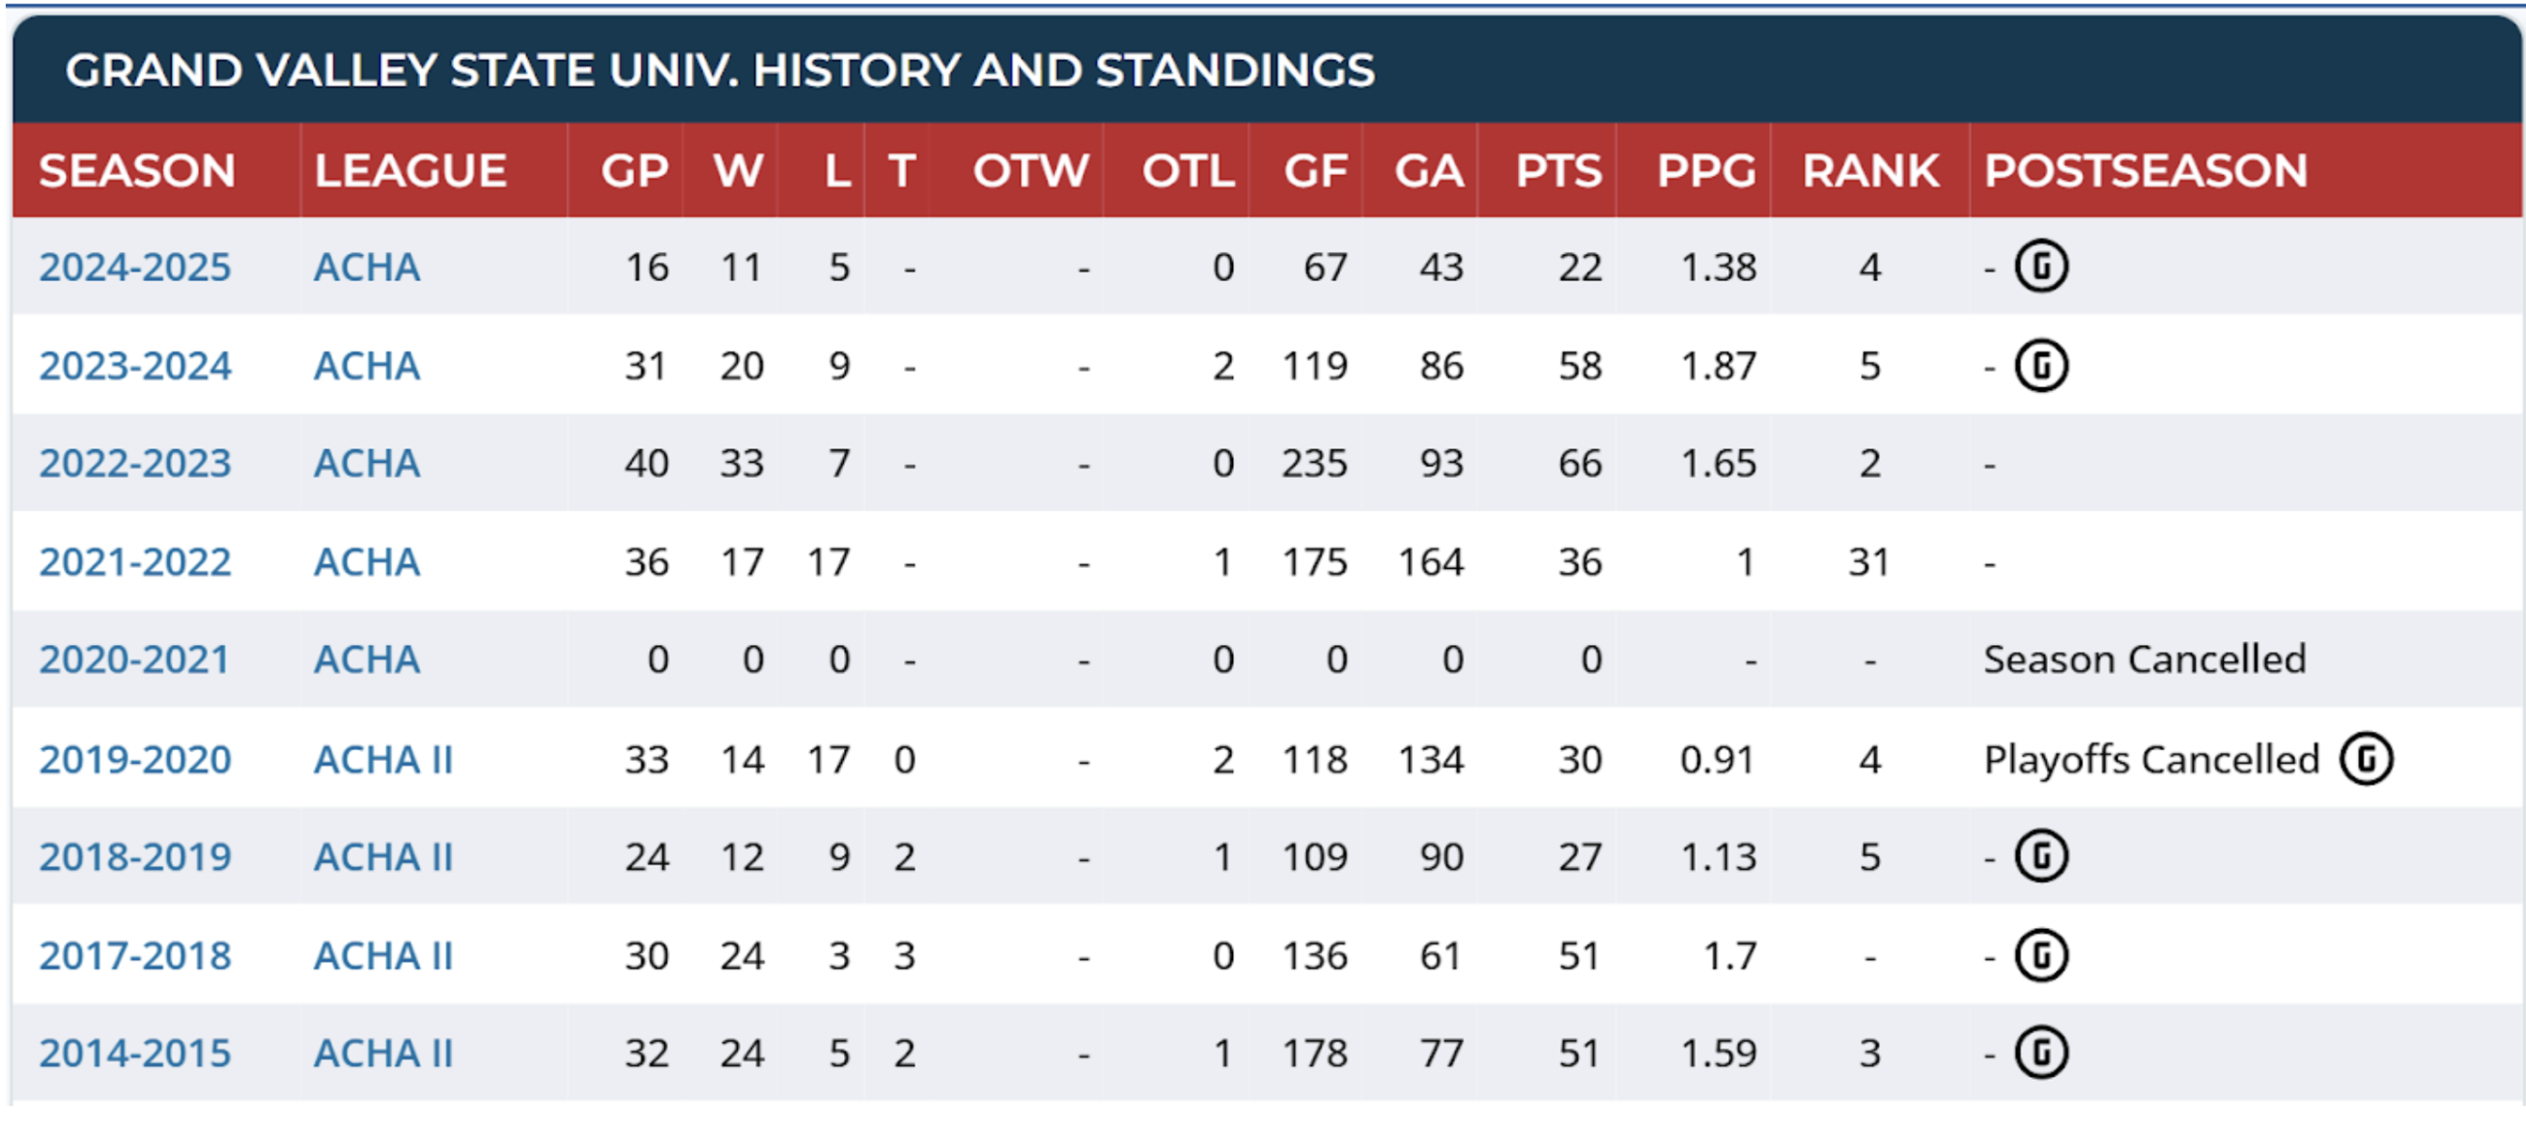Image resolution: width=2526 pixels, height=1124 pixels.
Task: Click the PPG column header
Action: click(1705, 171)
